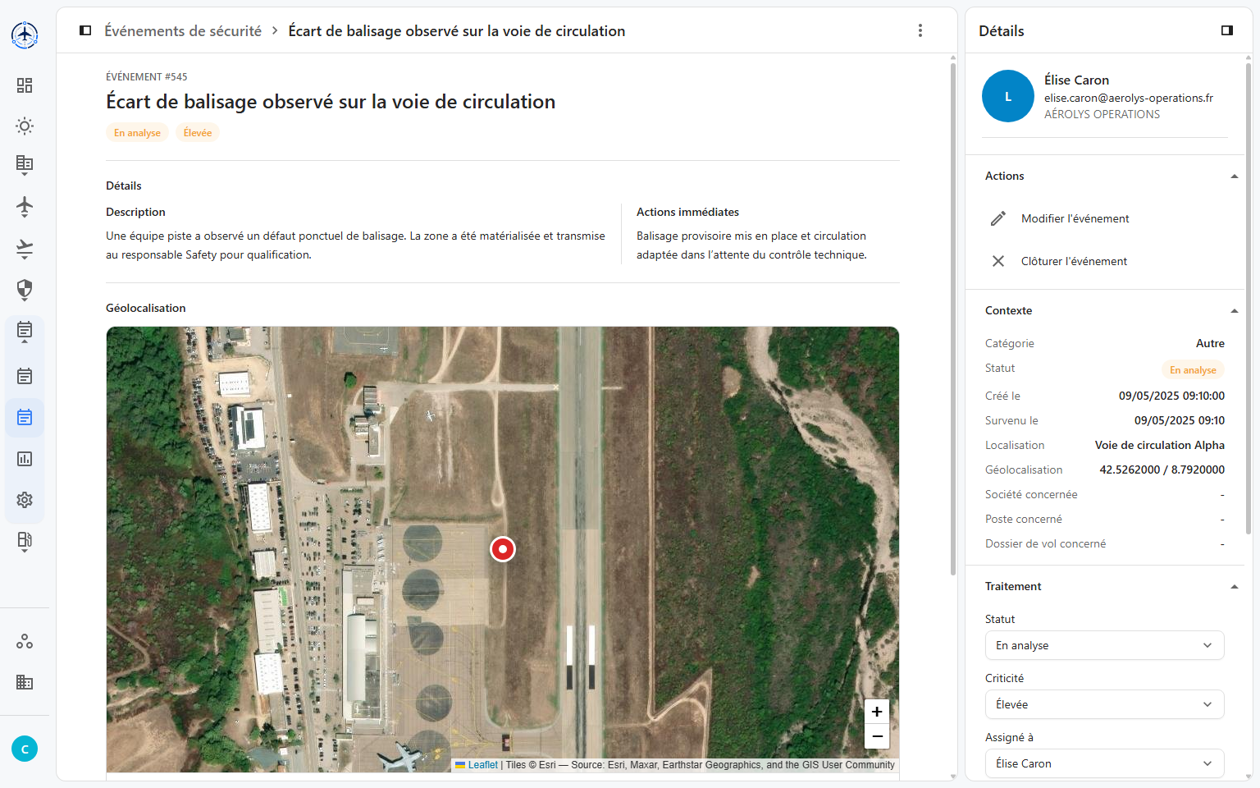1260x788 pixels.
Task: Click the En analyse status badge in Contexte
Action: point(1193,370)
